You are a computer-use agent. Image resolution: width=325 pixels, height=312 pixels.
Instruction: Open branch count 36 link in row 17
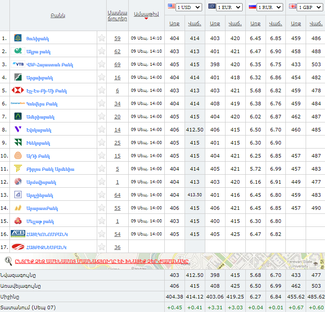click(x=117, y=247)
